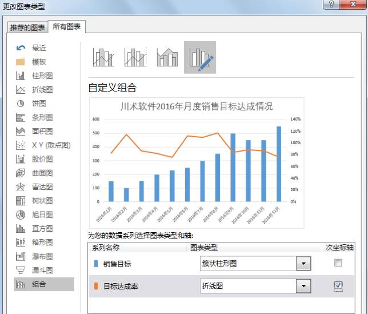Click the combo chart preview thumbnail
The height and width of the screenshot is (314, 368).
click(x=197, y=163)
